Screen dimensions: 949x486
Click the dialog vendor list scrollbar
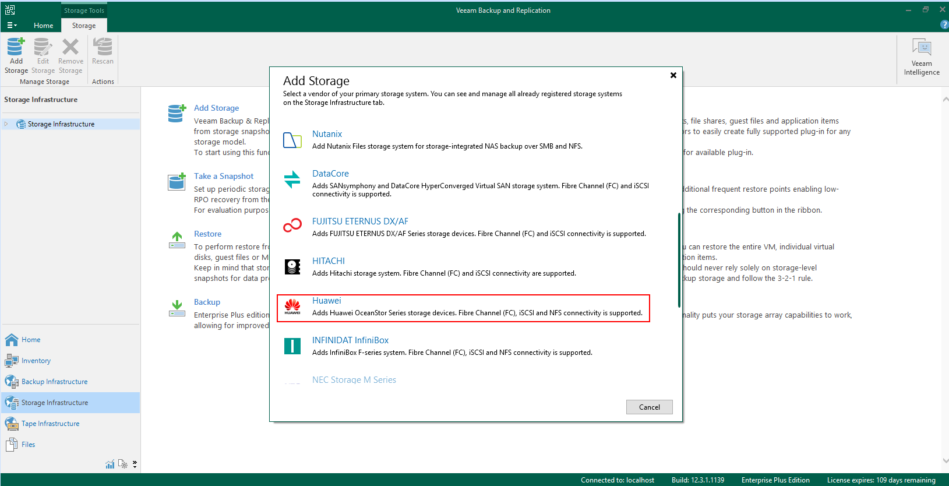[679, 260]
